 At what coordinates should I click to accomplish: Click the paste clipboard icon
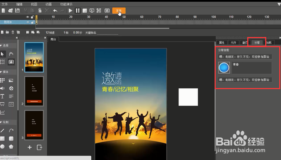(x=40, y=11)
